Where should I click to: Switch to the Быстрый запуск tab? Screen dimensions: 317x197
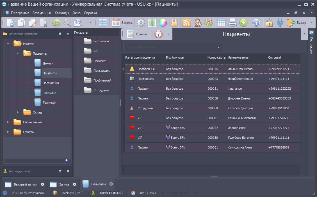[x=25, y=184]
